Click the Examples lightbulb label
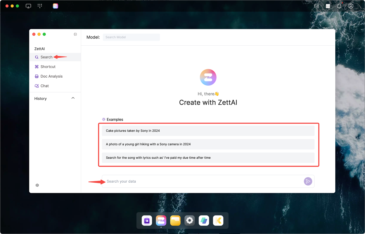Image resolution: width=365 pixels, height=234 pixels. click(113, 119)
